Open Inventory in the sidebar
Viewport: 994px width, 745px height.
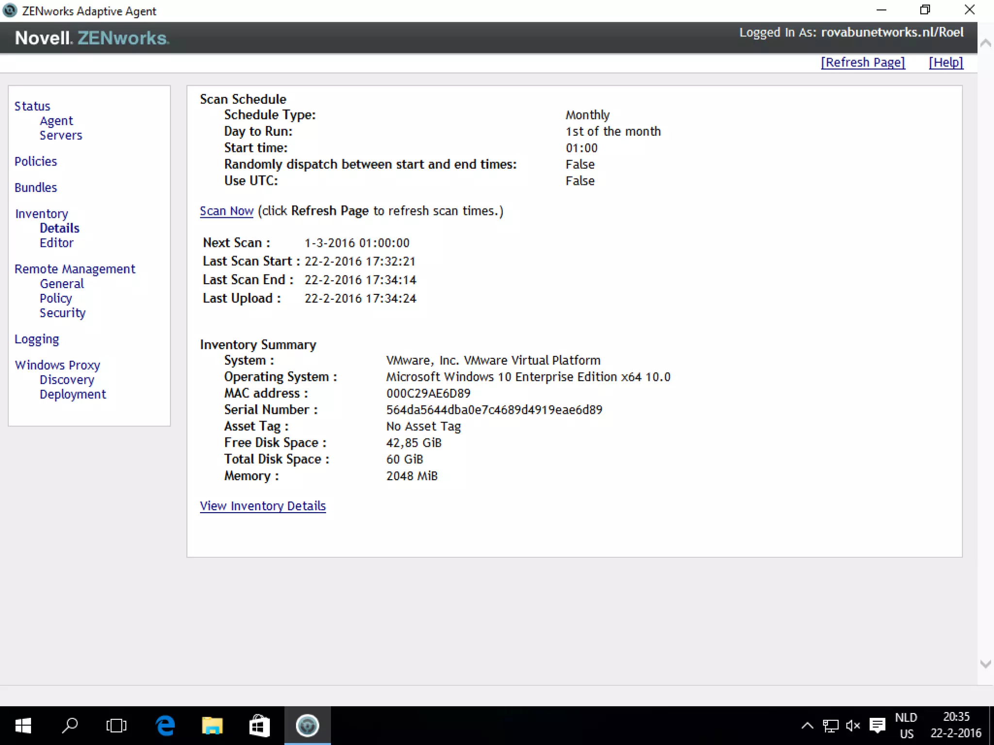coord(41,214)
